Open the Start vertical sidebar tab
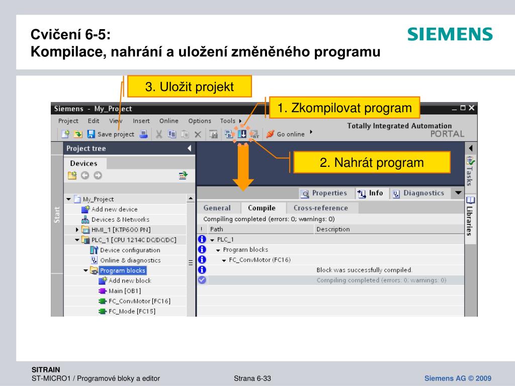Viewport: 515px width, 386px height. coord(57,215)
